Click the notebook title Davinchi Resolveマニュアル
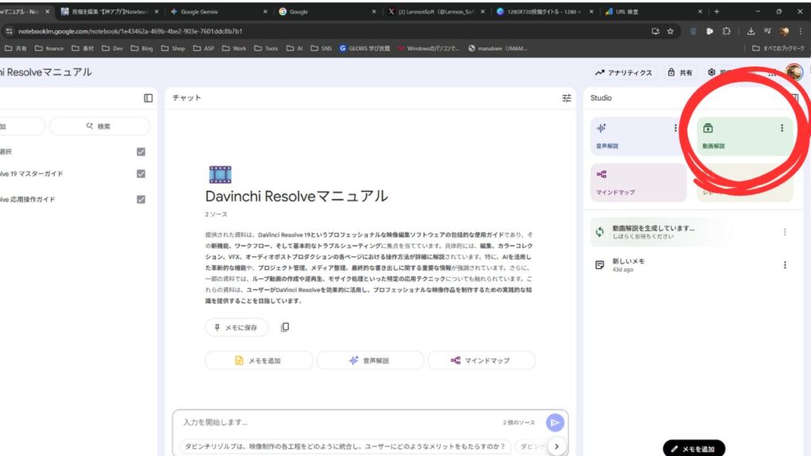Image resolution: width=811 pixels, height=456 pixels. (296, 196)
